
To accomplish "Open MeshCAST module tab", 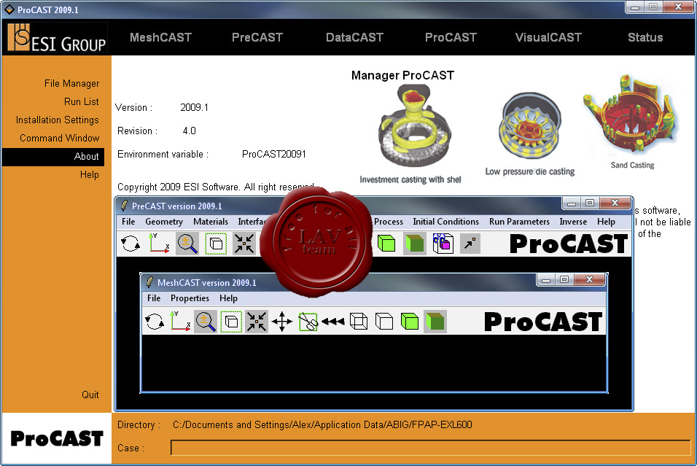I will (160, 37).
